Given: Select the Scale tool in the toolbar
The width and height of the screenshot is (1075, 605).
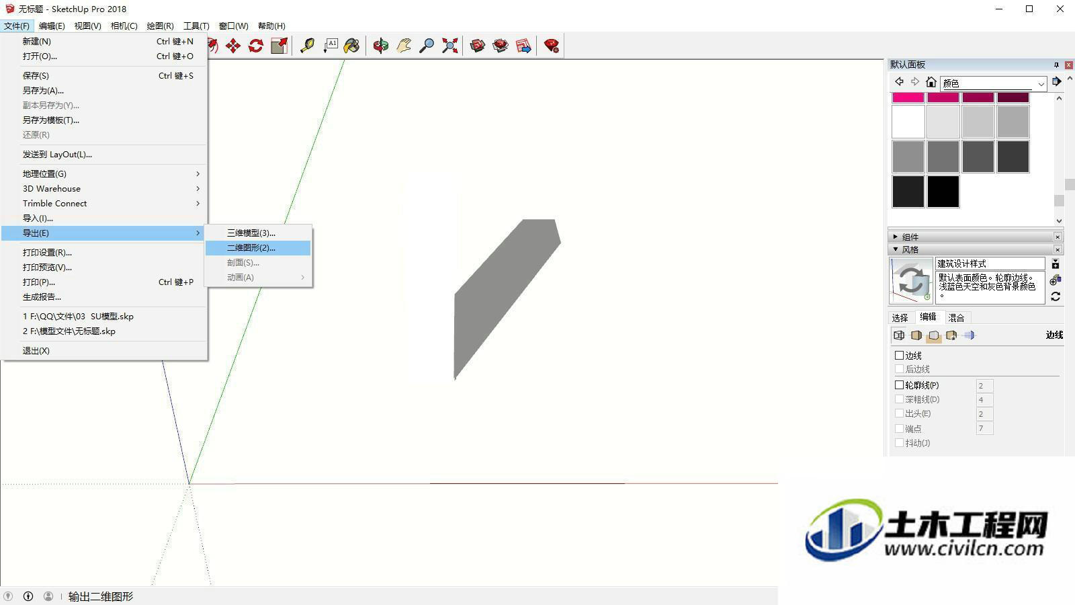Looking at the screenshot, I should pos(279,46).
